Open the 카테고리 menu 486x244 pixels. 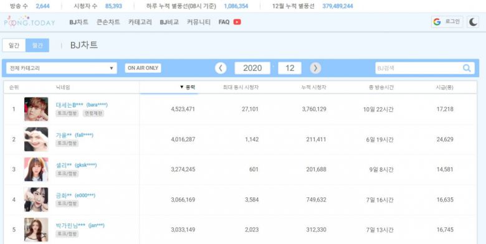point(140,22)
